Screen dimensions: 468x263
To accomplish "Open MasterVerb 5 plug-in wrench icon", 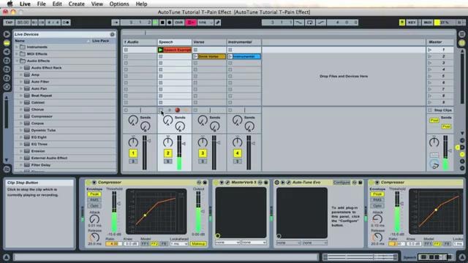I will point(227,183).
